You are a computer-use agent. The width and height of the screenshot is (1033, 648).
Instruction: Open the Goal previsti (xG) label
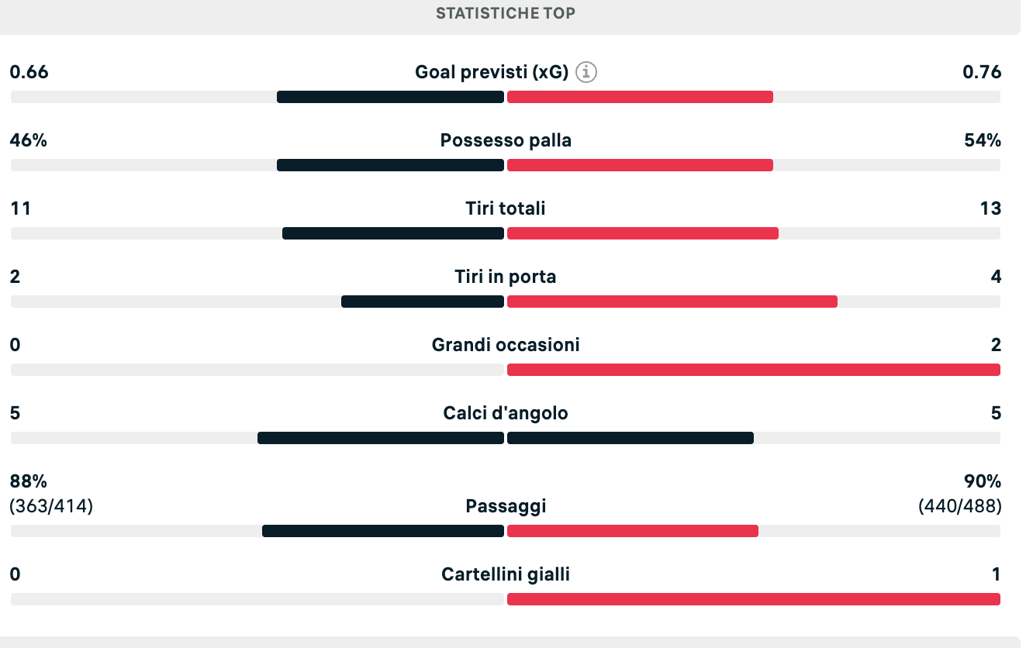pos(492,73)
